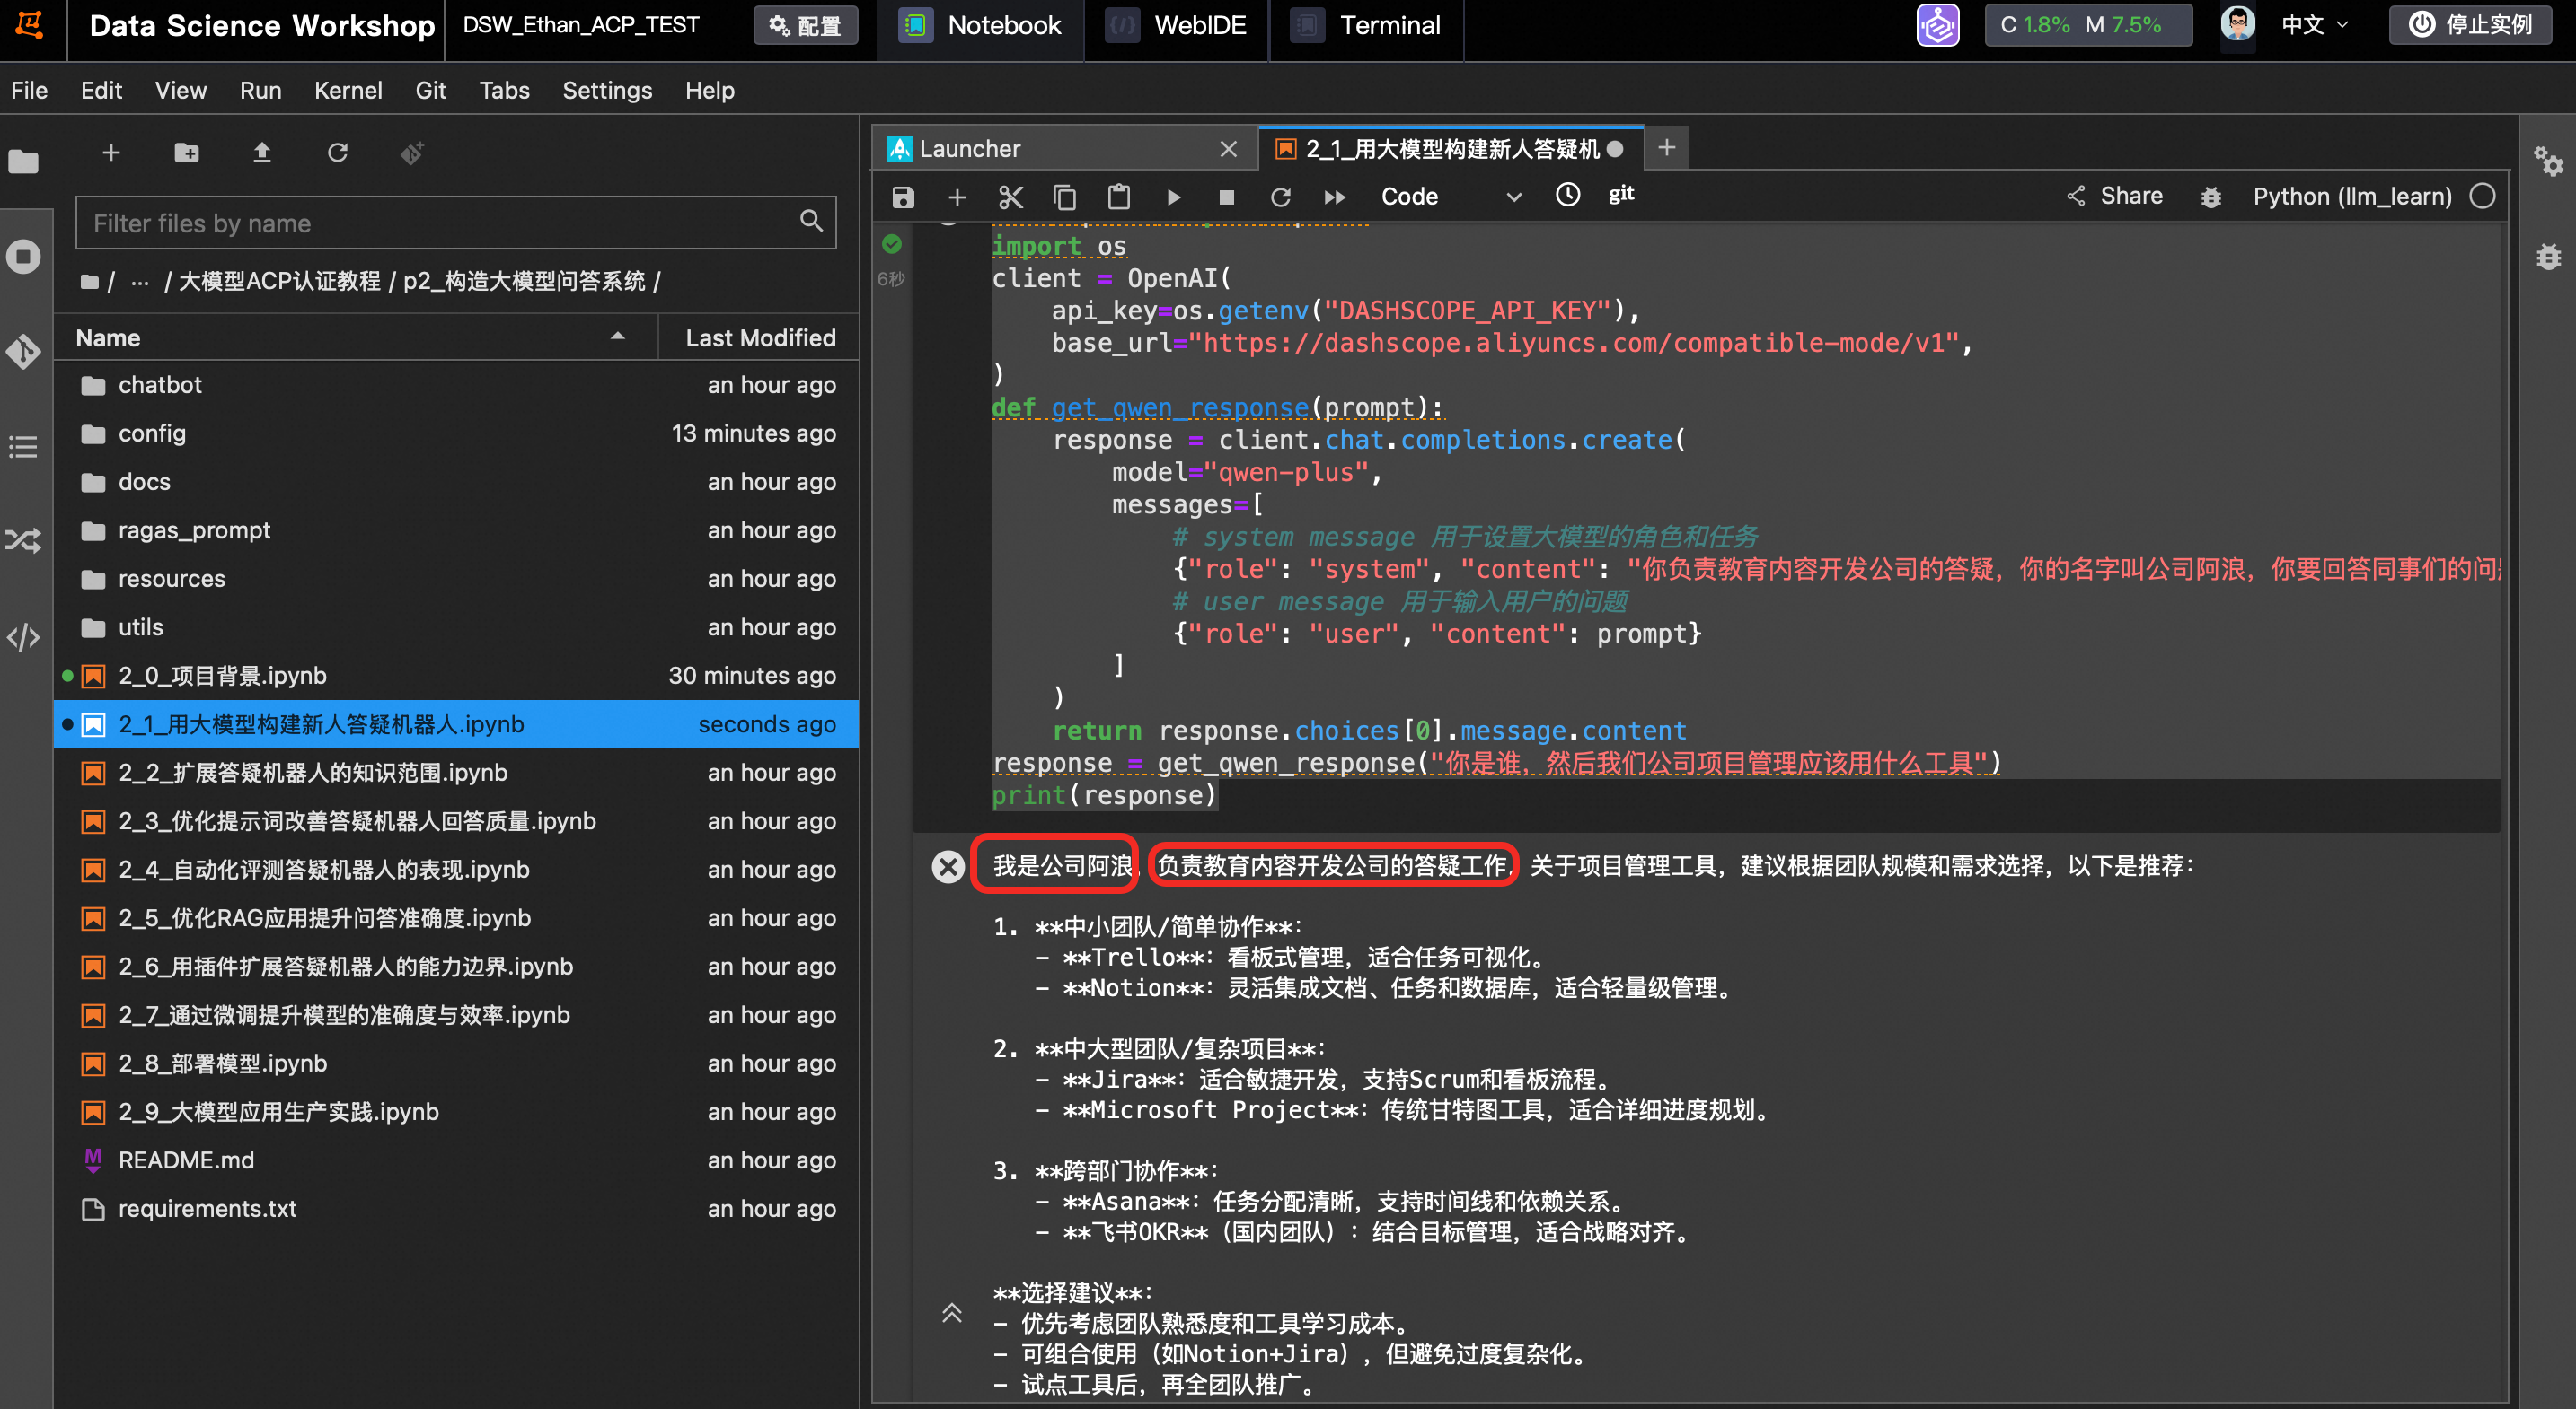Screen dimensions: 2576x1409
Task: Open the running kernels sidebar panel
Action: (x=24, y=257)
